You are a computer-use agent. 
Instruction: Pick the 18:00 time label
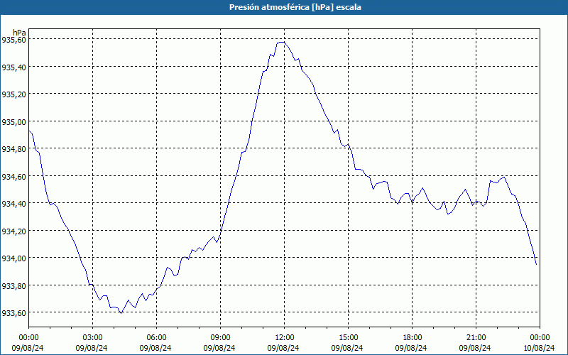pyautogui.click(x=412, y=338)
